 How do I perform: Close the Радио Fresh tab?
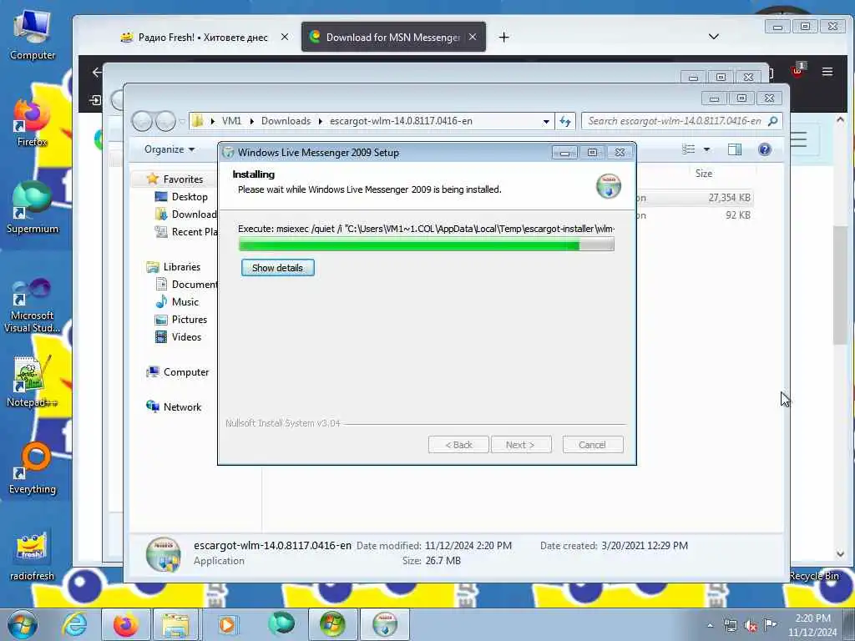[x=285, y=37]
